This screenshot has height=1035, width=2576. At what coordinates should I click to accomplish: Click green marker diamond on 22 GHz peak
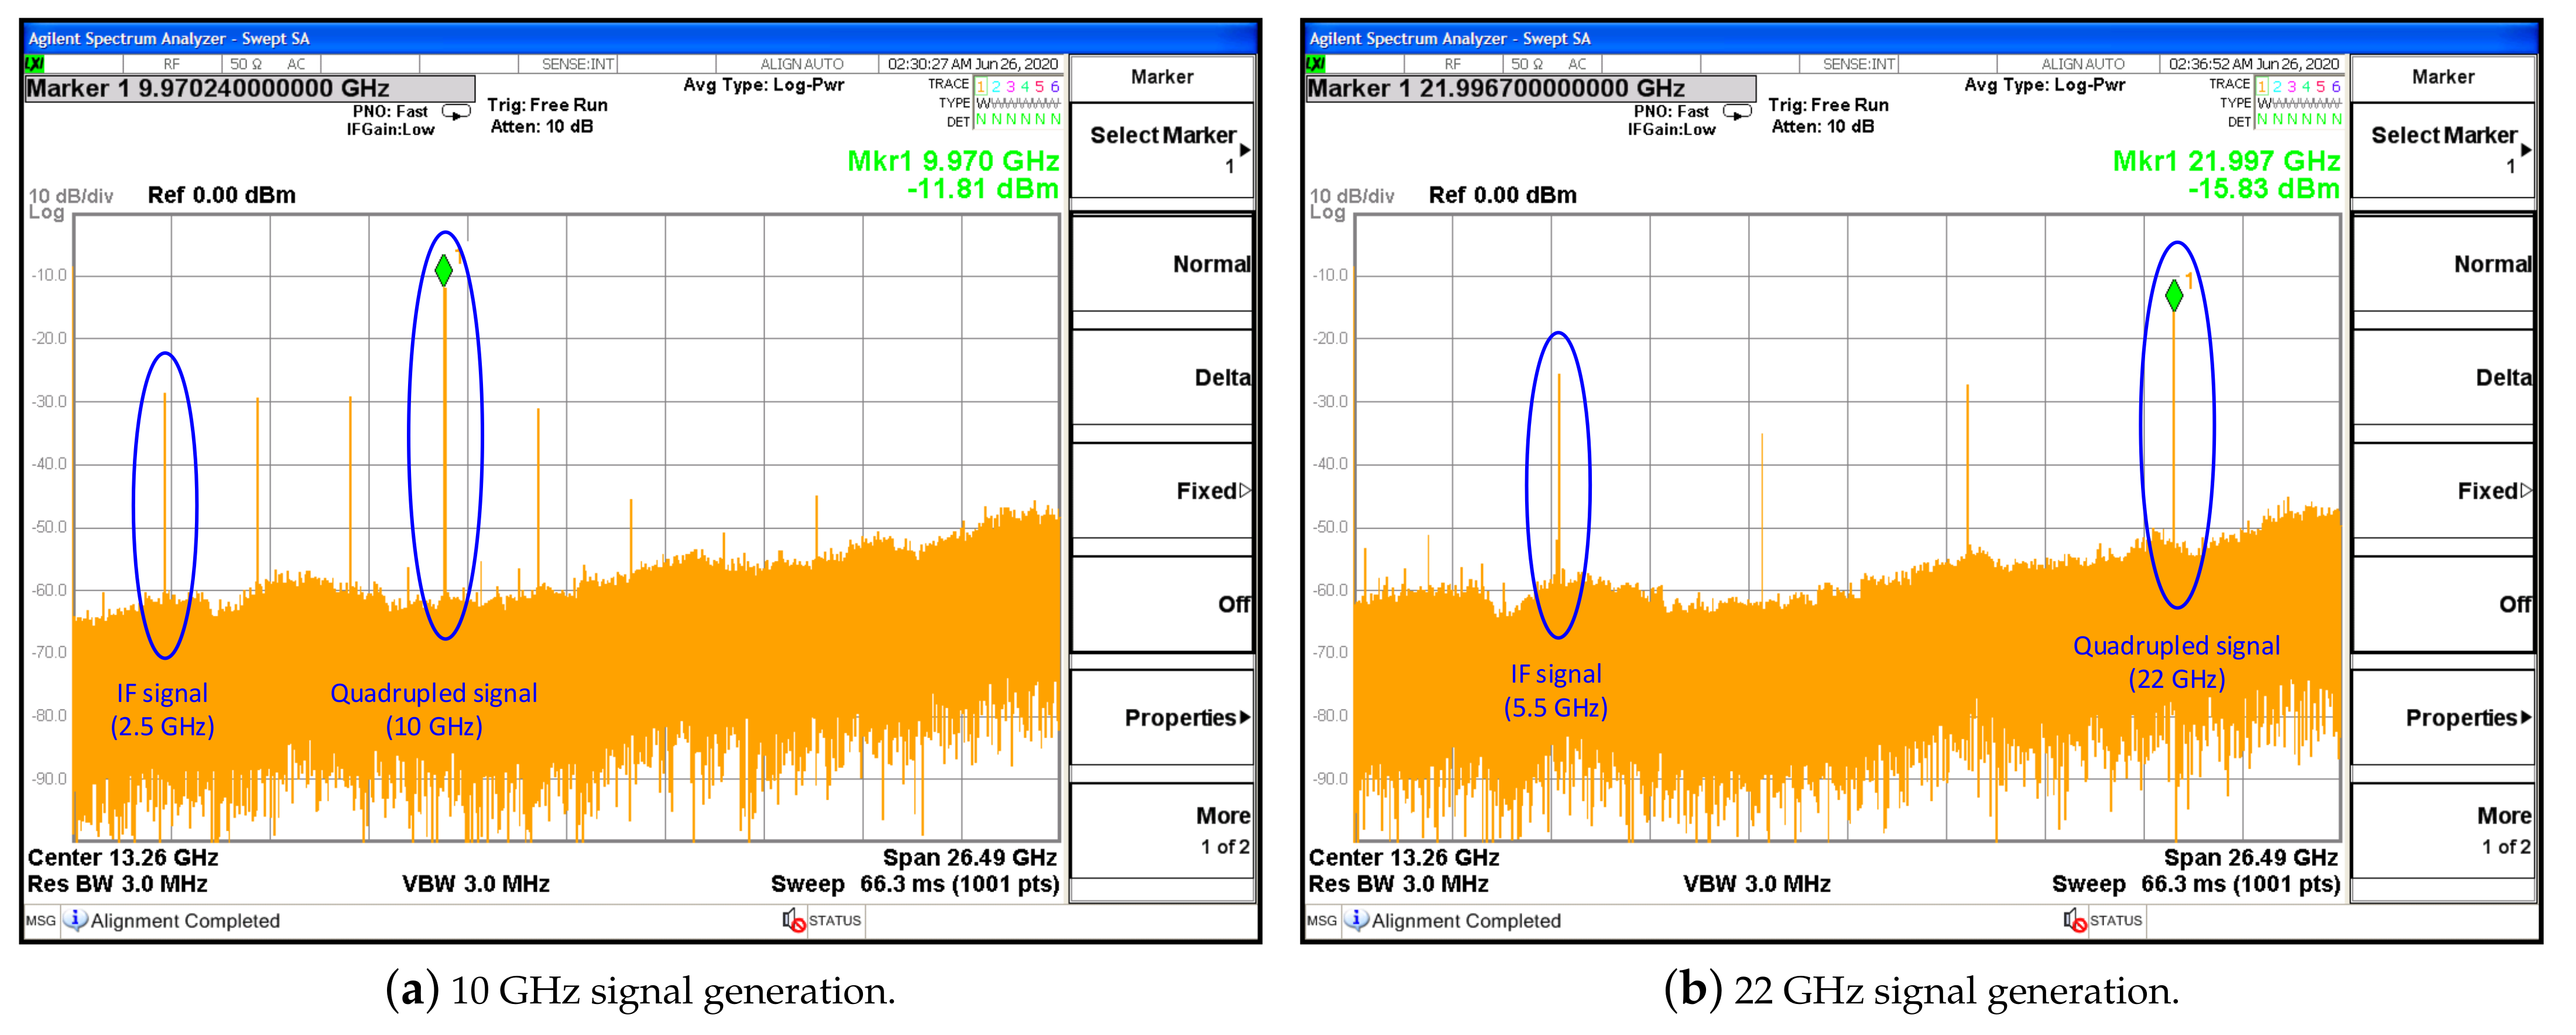pyautogui.click(x=2173, y=295)
